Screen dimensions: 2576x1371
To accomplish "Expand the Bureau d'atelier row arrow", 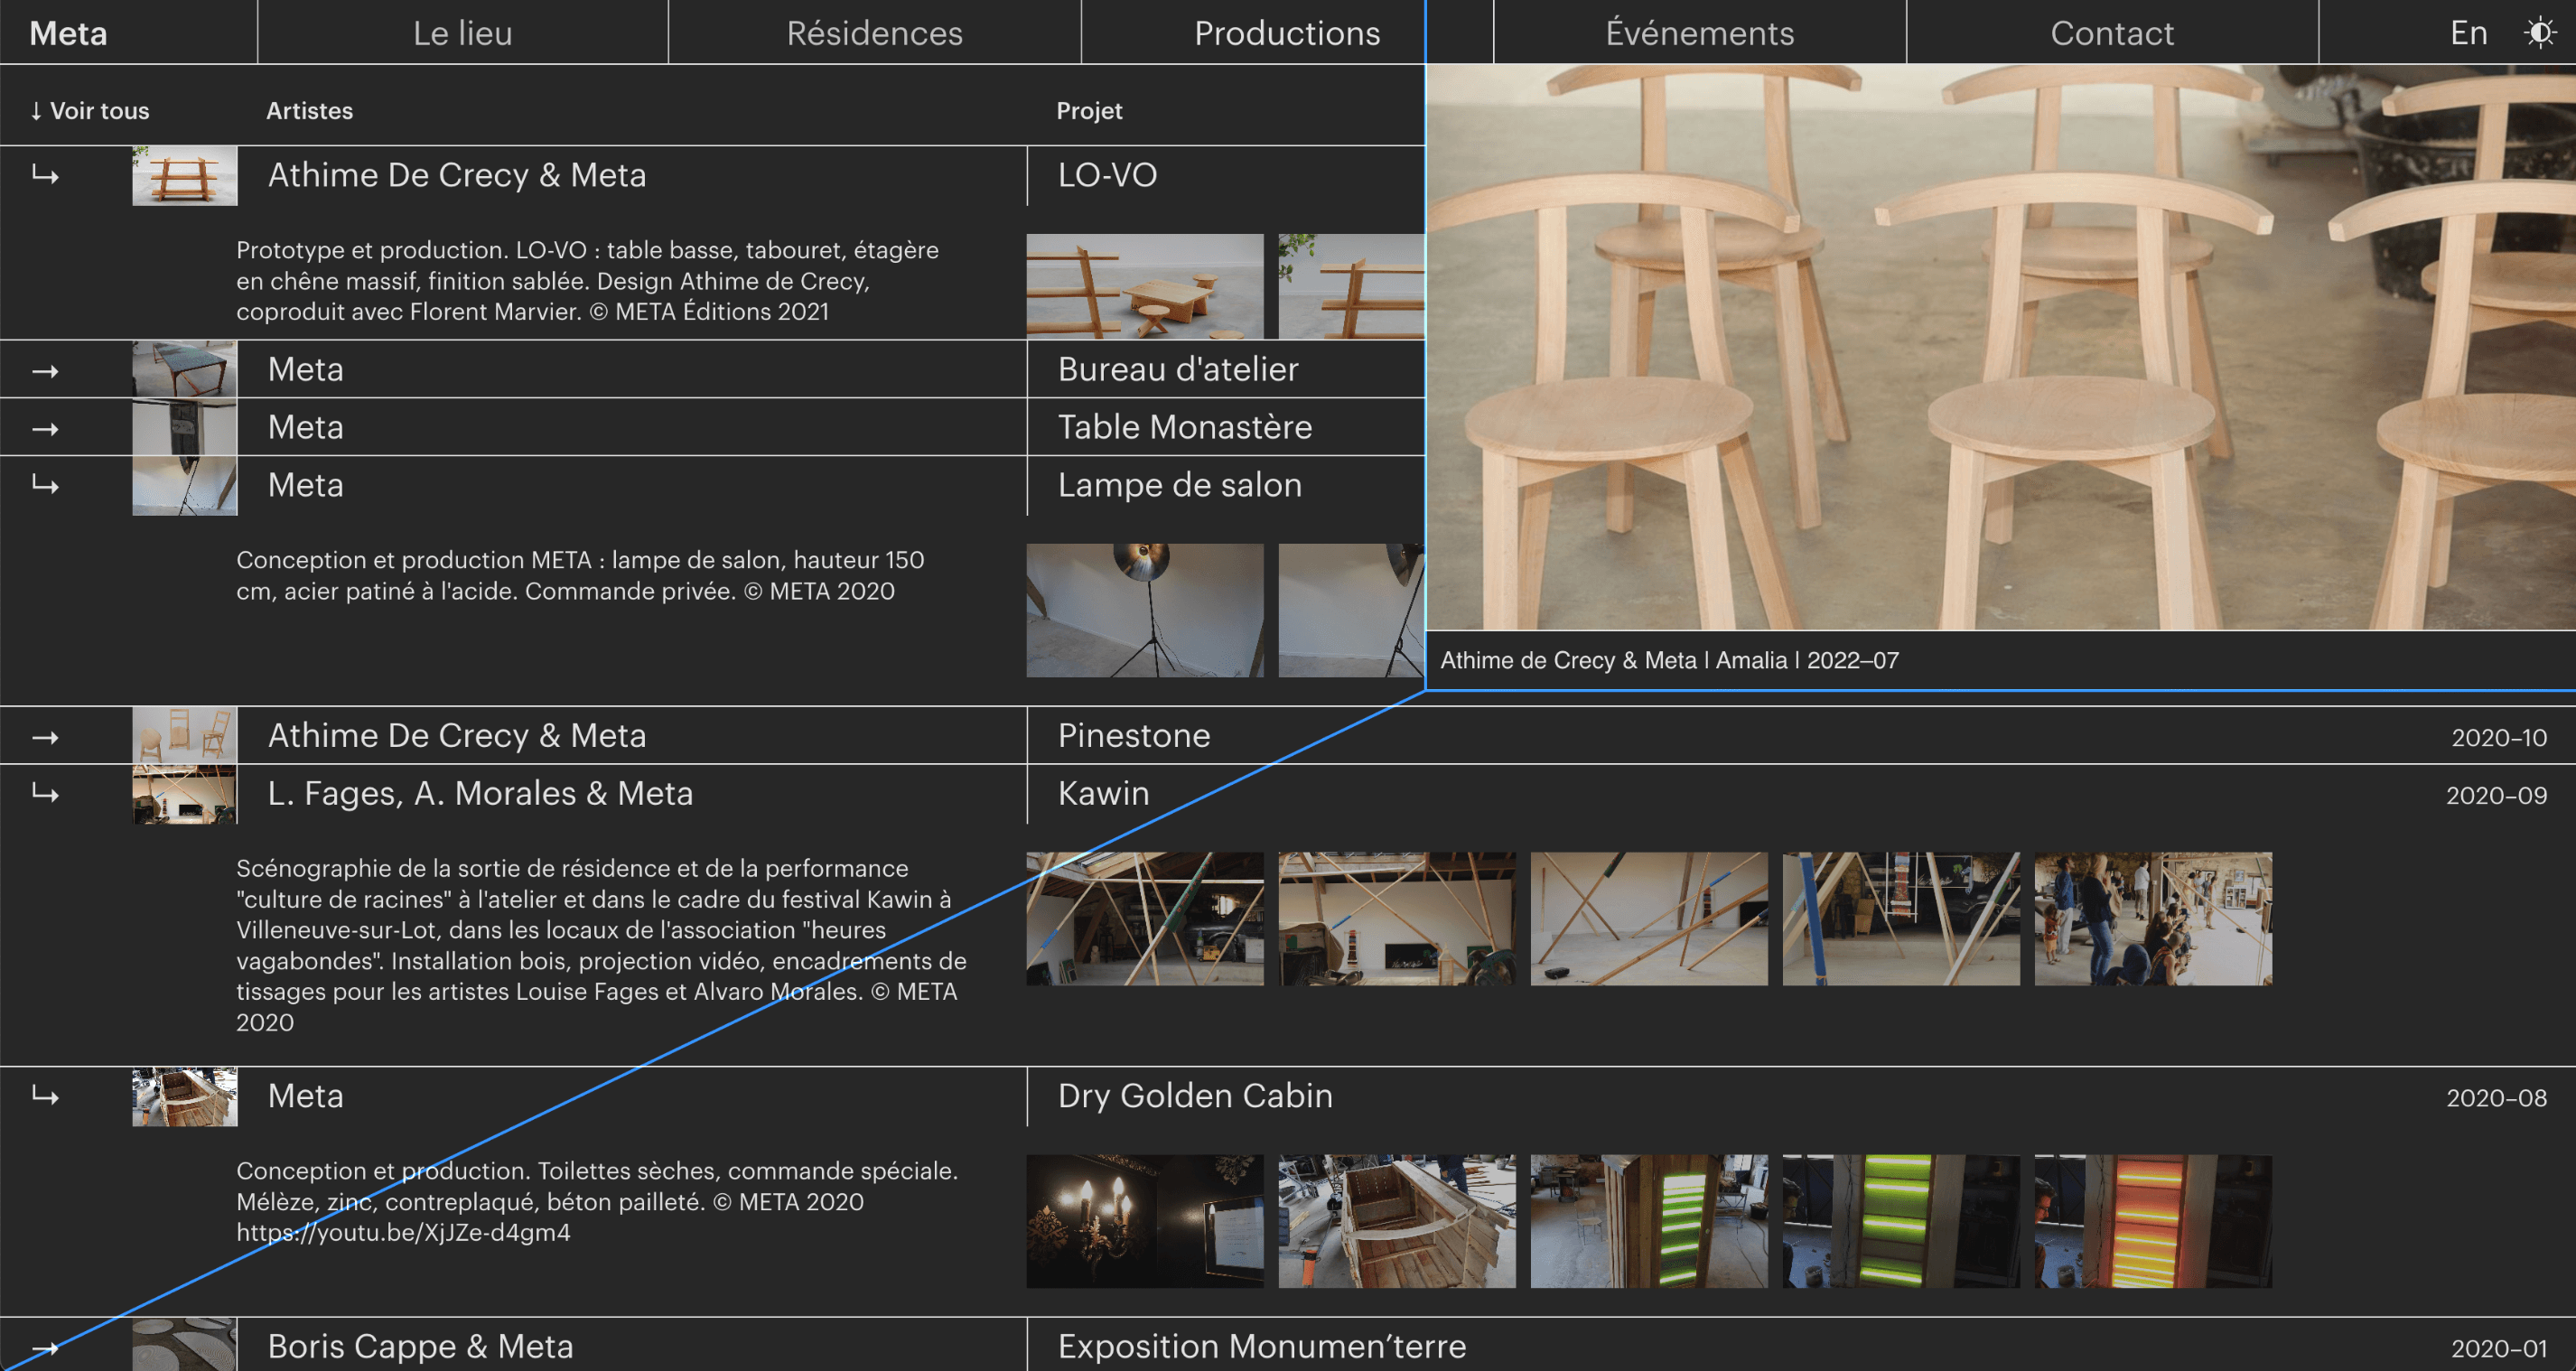I will tap(45, 371).
